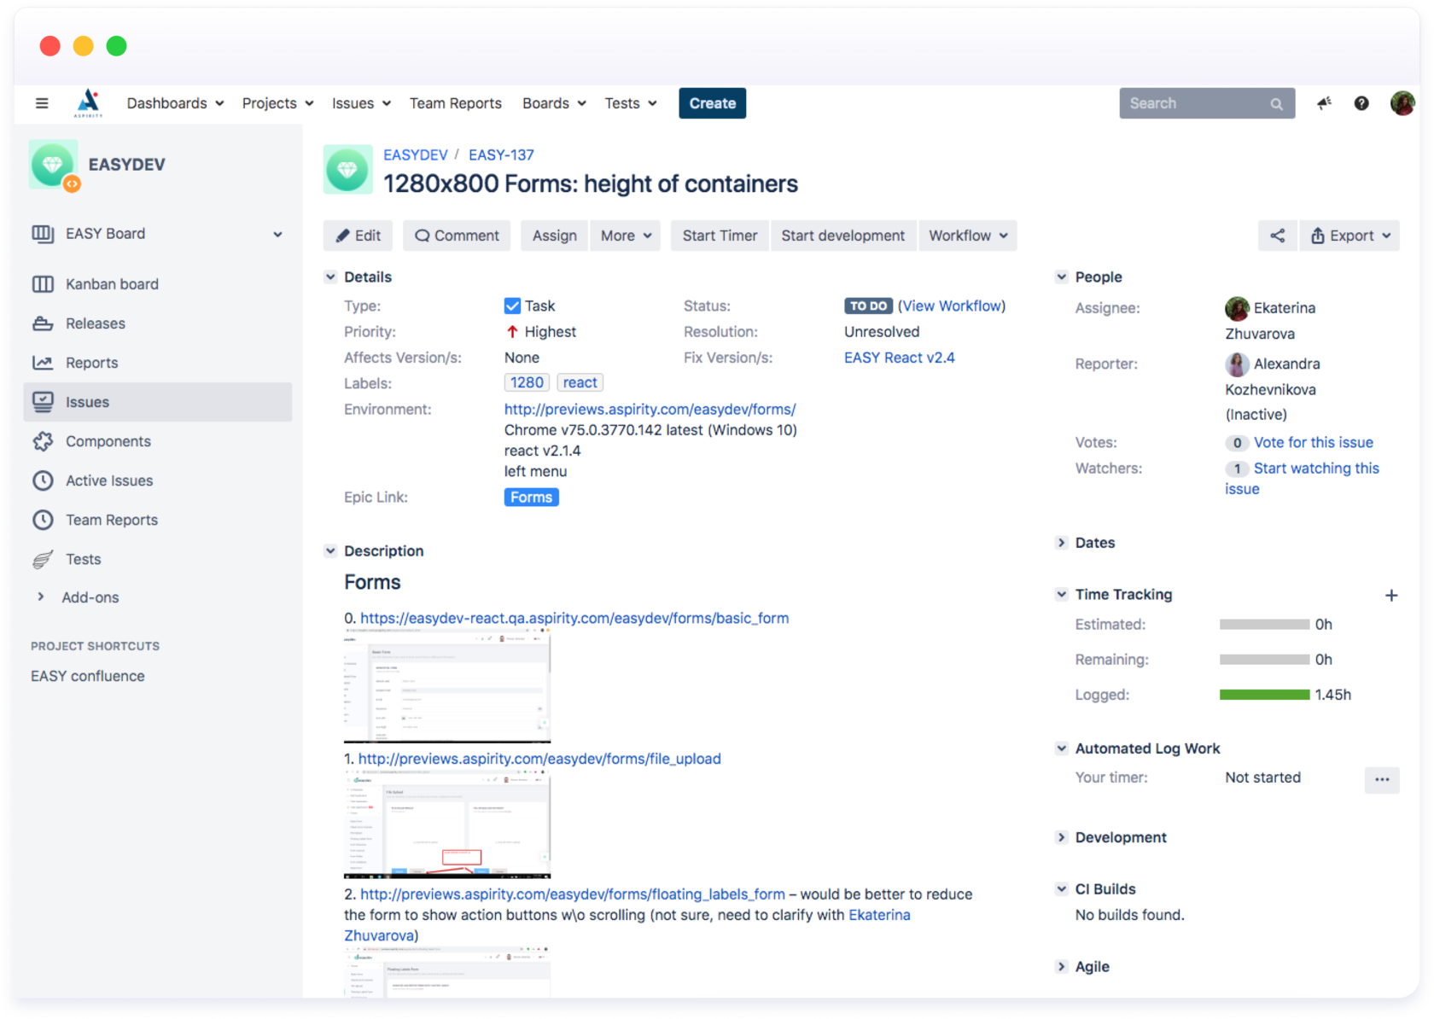Share this issue via the share icon

click(1277, 236)
